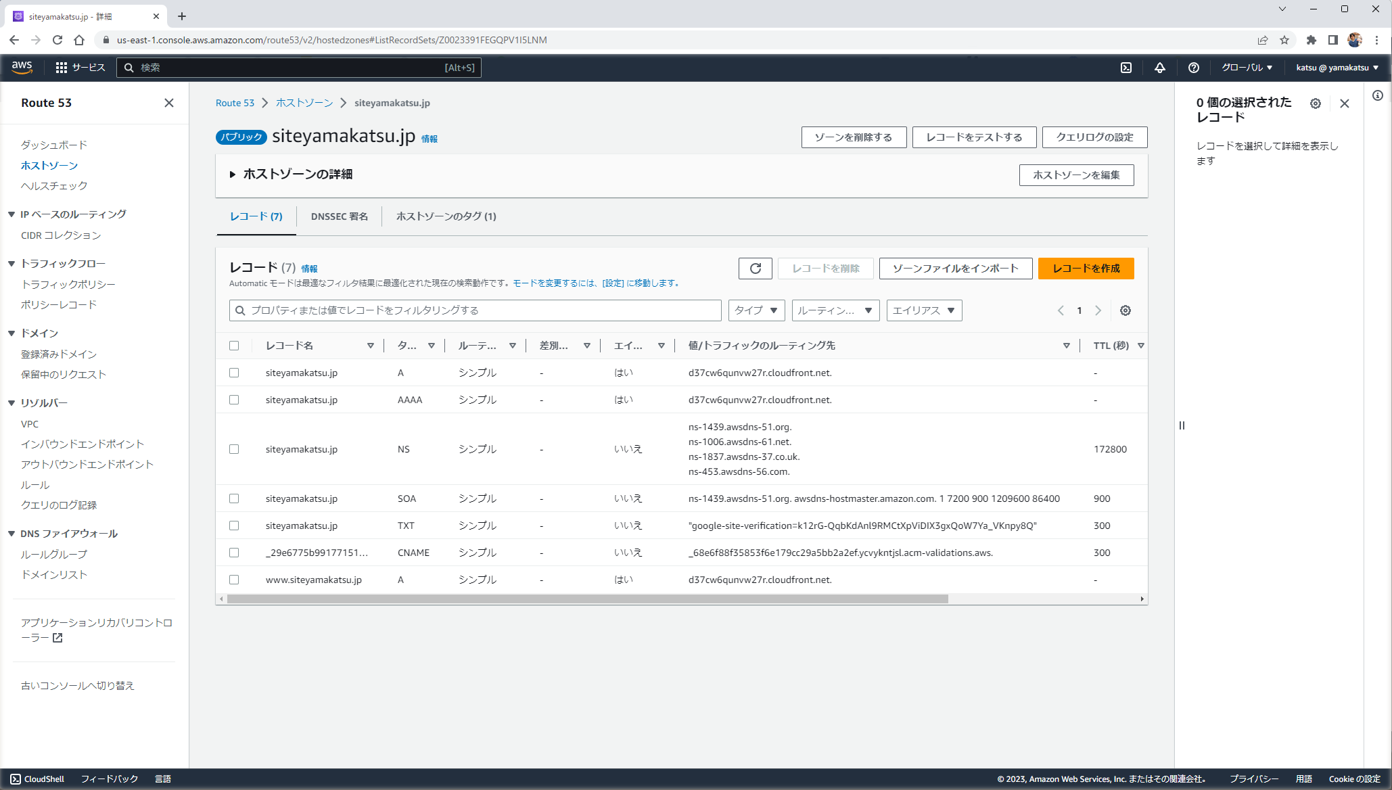Click browser reload button
The height and width of the screenshot is (790, 1392).
pos(57,40)
